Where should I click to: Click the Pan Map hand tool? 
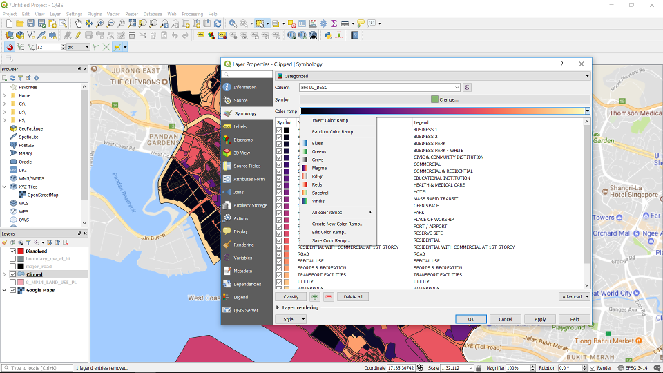(x=79, y=23)
